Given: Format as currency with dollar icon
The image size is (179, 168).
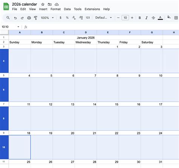Looking at the screenshot, I should (x=60, y=18).
